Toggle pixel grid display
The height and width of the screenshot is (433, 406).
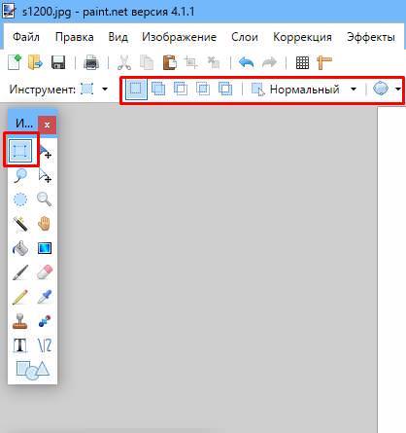tap(302, 62)
